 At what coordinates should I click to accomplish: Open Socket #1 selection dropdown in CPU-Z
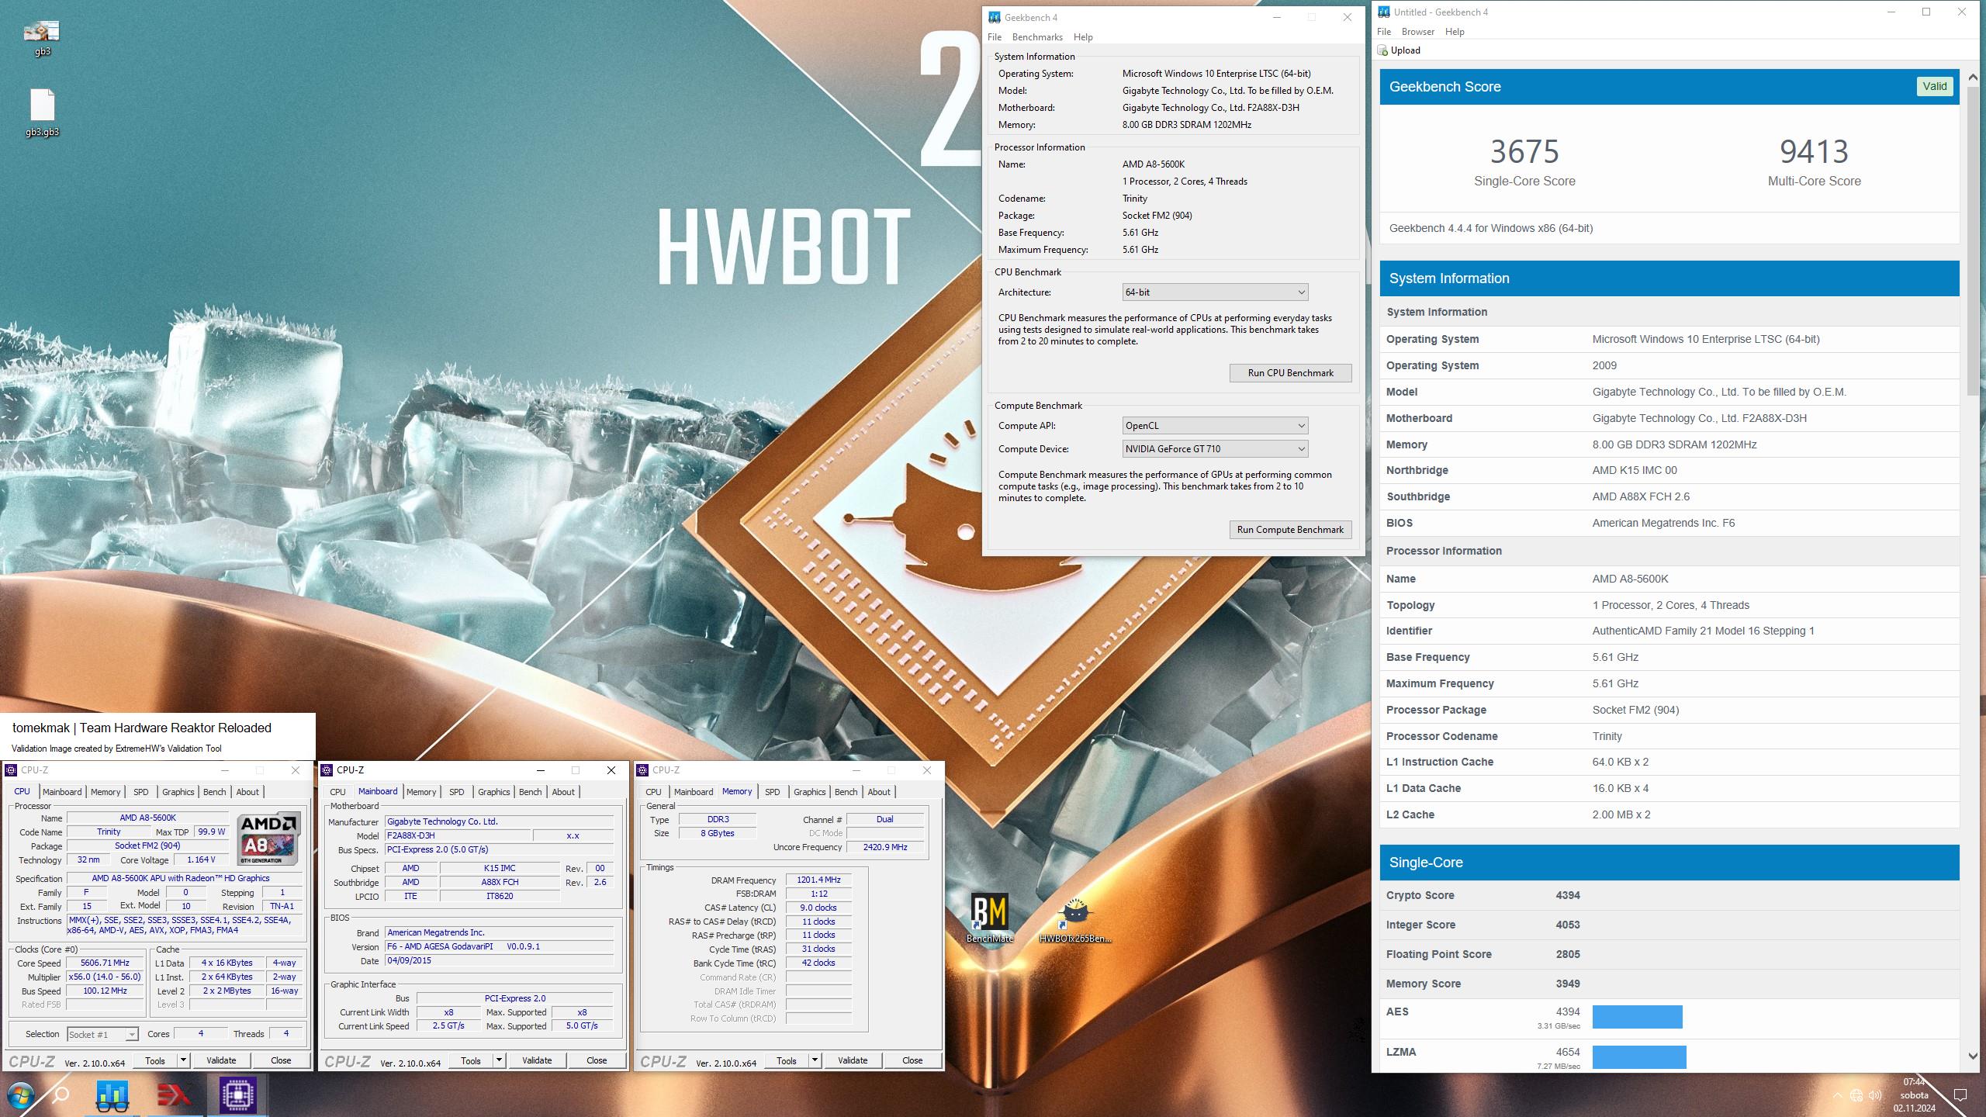102,1034
